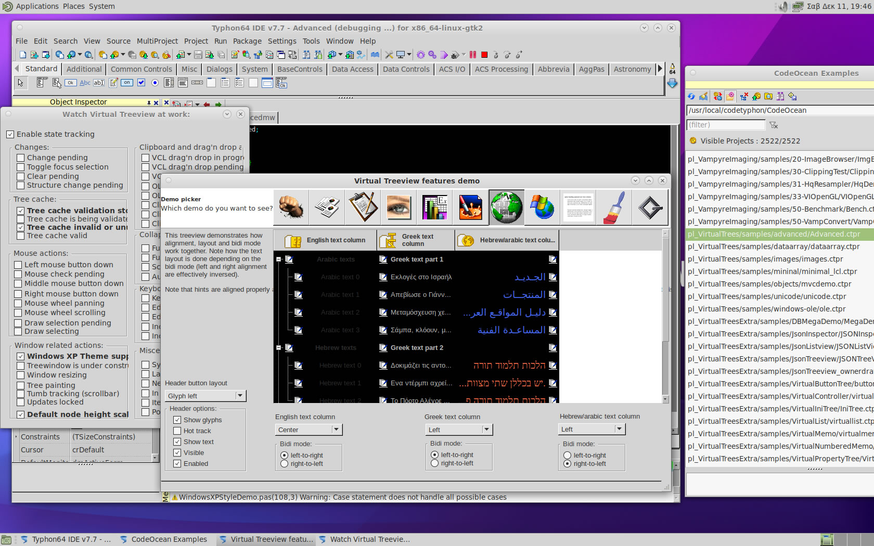This screenshot has width=874, height=546.
Task: Select the TButton 'Ok' component icon
Action: (70, 83)
